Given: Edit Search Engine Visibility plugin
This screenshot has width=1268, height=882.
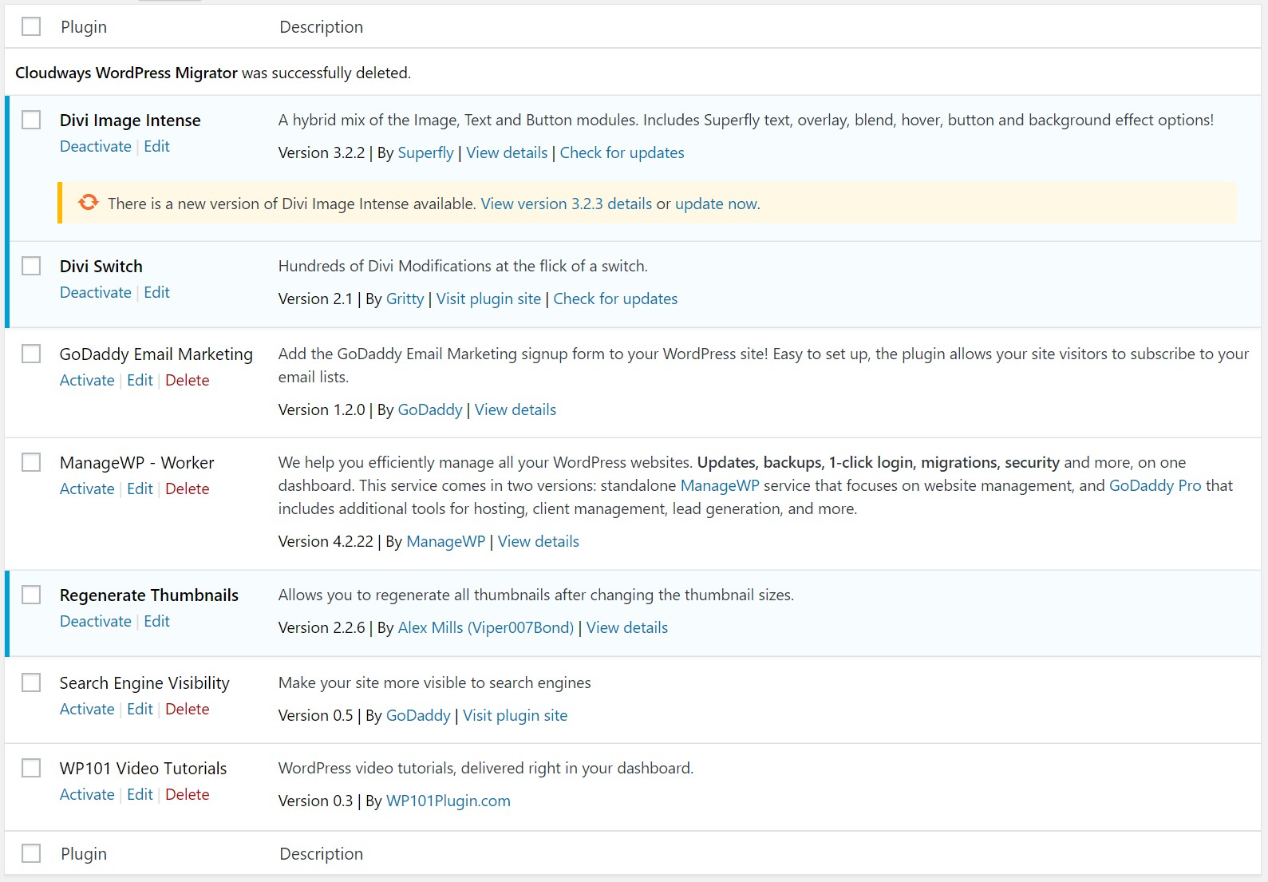Looking at the screenshot, I should click(140, 709).
